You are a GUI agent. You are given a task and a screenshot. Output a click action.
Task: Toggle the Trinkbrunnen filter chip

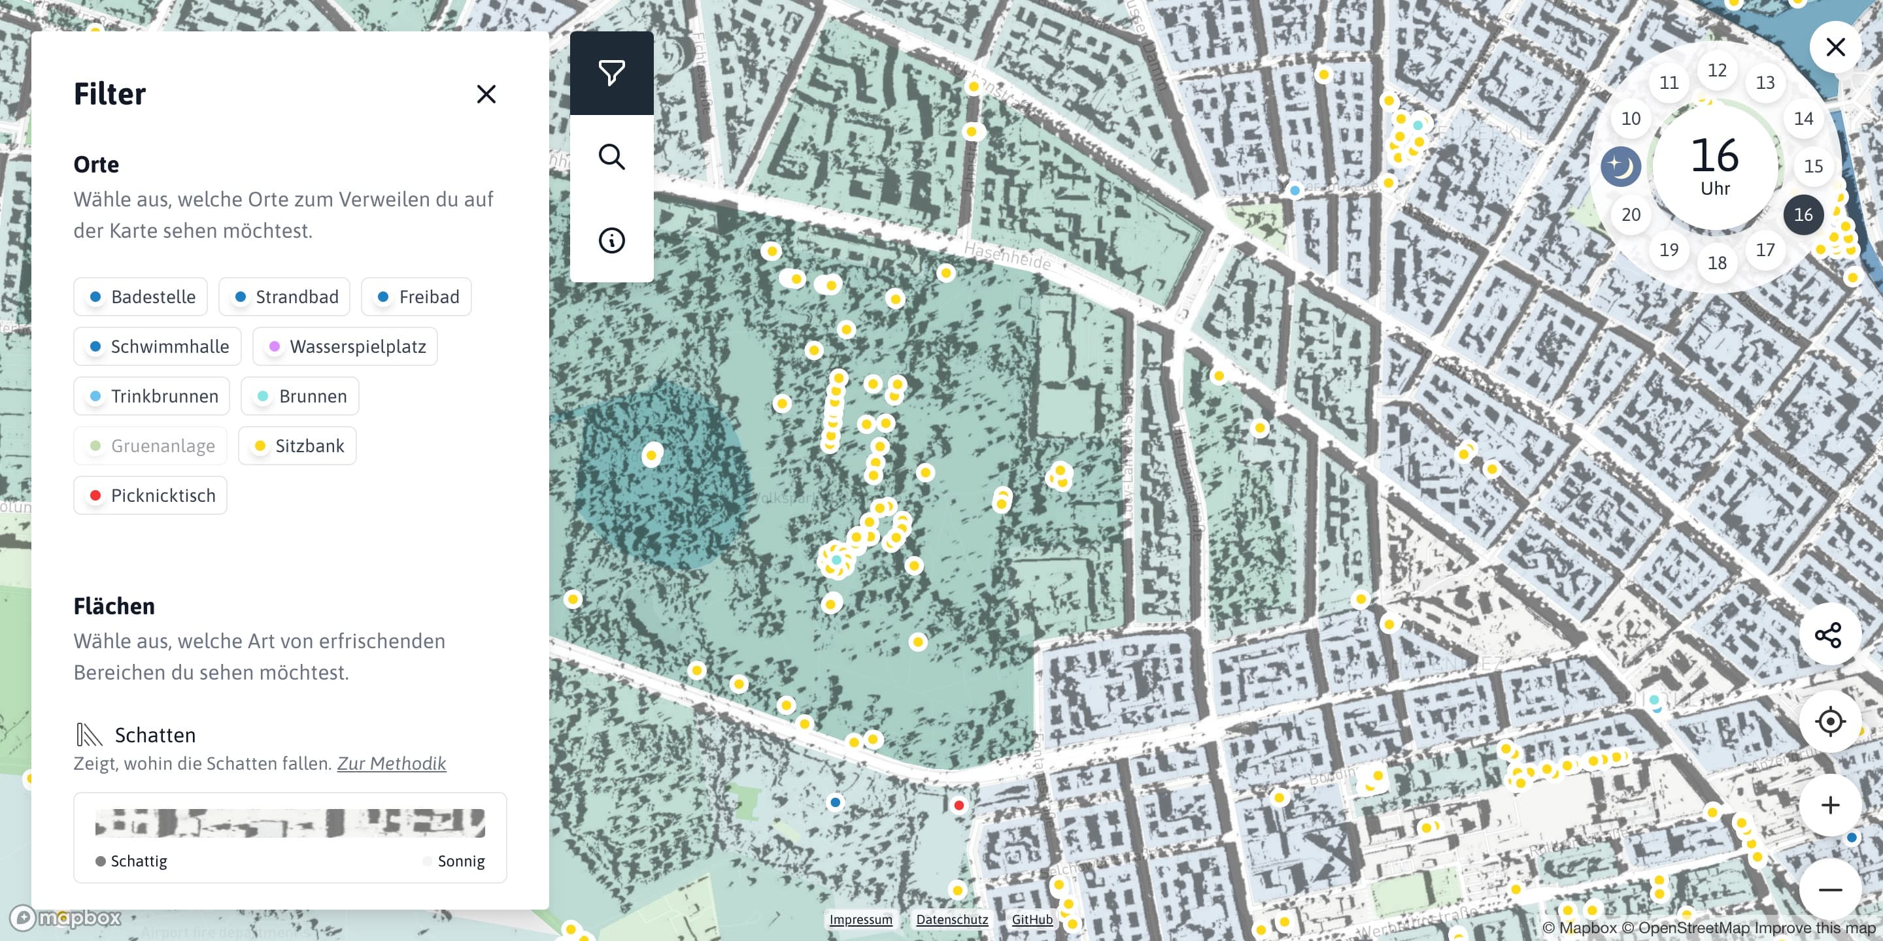pos(152,396)
